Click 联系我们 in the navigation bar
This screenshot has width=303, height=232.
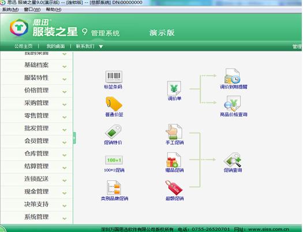tap(85, 46)
